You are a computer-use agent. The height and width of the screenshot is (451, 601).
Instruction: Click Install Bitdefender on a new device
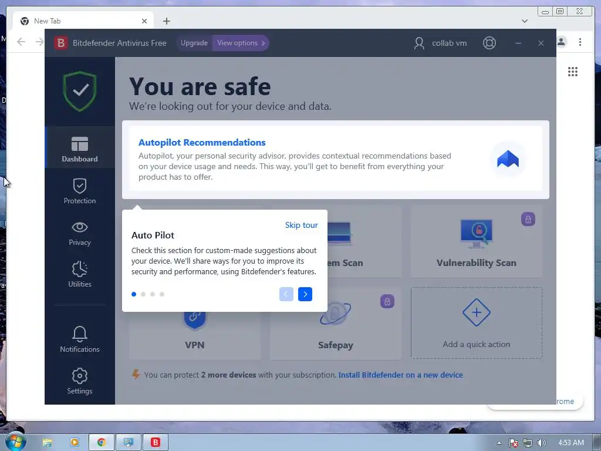(x=400, y=375)
